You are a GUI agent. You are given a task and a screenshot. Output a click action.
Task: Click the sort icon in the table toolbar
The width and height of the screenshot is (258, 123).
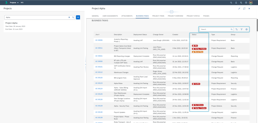pos(237,29)
